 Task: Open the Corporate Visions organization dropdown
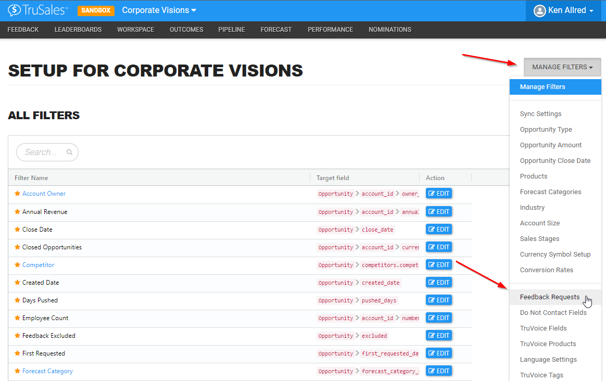[x=159, y=10]
